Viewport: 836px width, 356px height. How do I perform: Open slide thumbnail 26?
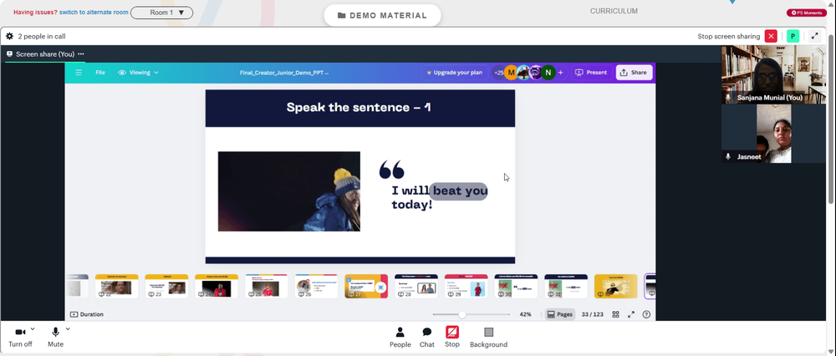316,287
